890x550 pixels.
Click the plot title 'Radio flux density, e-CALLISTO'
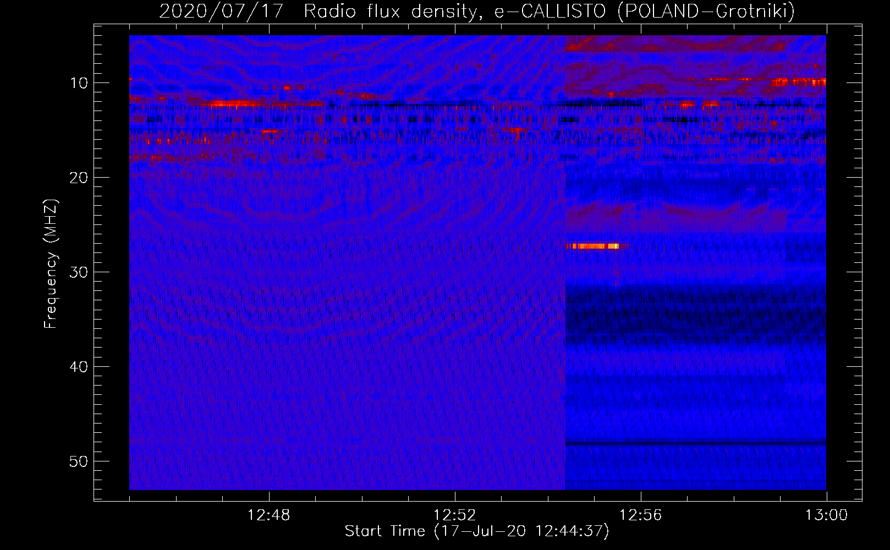455,11
